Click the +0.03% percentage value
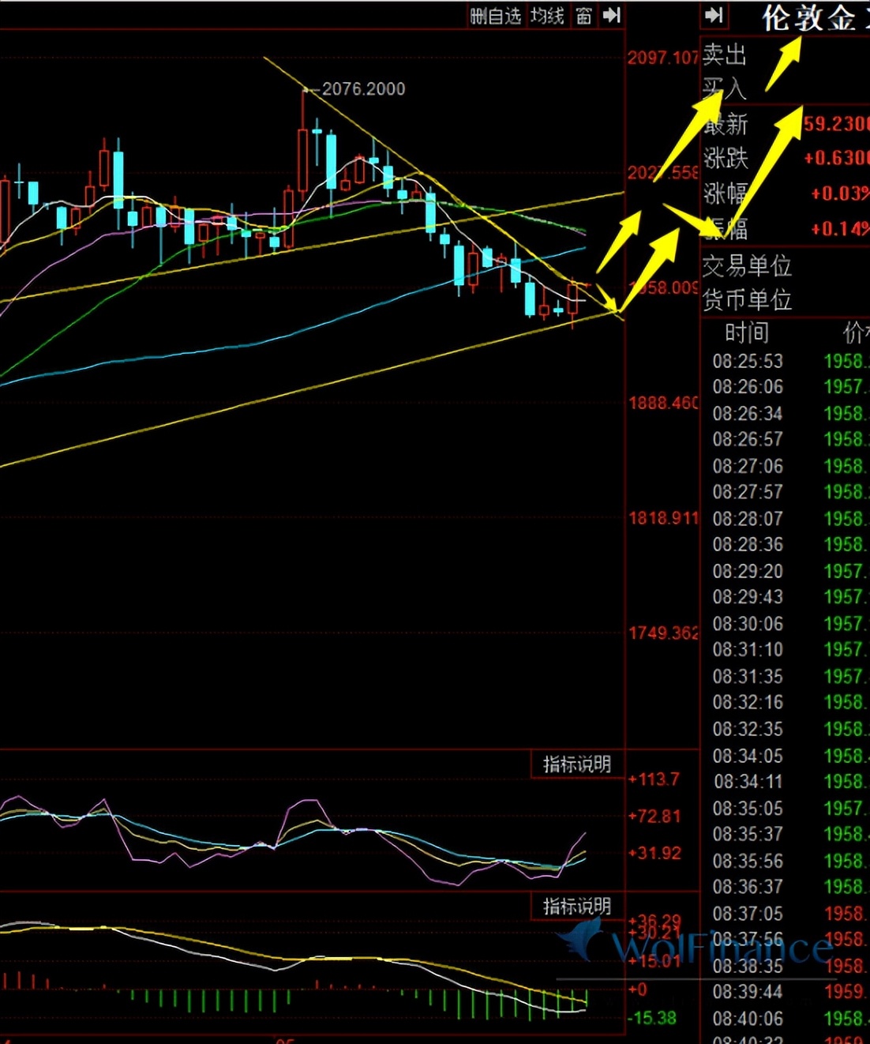 click(x=840, y=193)
